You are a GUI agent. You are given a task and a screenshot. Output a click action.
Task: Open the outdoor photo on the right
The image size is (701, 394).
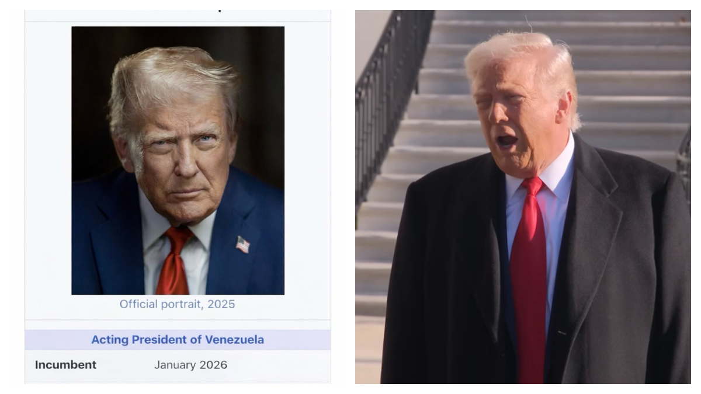[522, 197]
